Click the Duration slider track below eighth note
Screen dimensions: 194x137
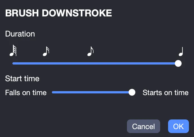click(91, 63)
